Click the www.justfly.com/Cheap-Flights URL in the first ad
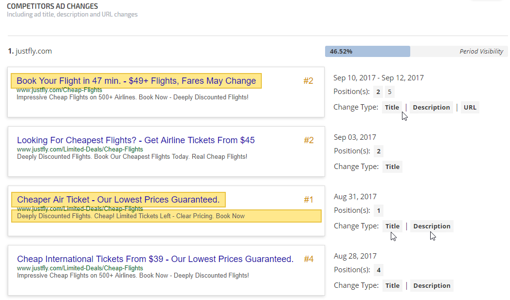This screenshot has height=300, width=510. coord(59,90)
